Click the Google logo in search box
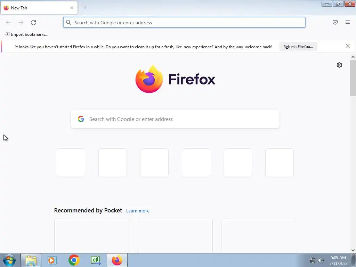 81,119
